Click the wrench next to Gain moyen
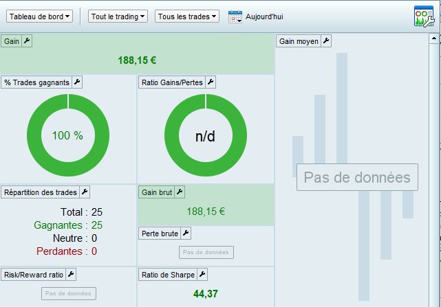The width and height of the screenshot is (441, 307). (326, 41)
